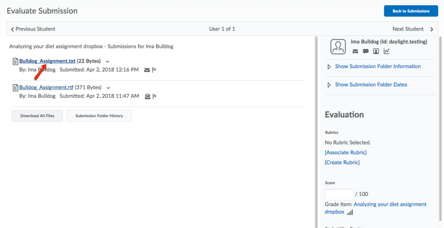Click the Score input field
This screenshot has height=228, width=444.
339,194
